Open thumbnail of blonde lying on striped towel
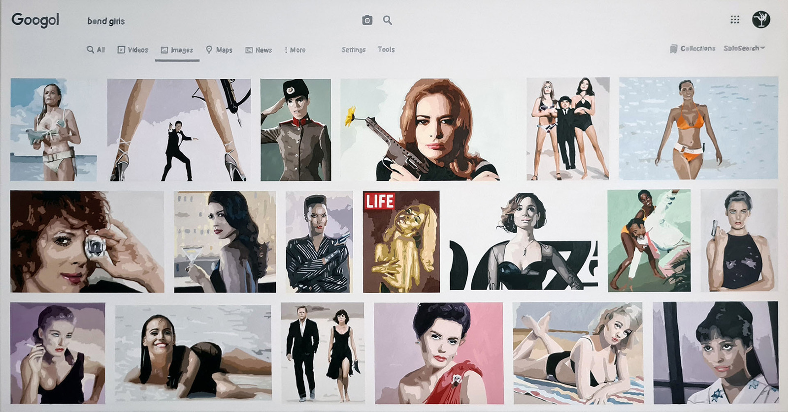This screenshot has width=788, height=412. coord(578,353)
